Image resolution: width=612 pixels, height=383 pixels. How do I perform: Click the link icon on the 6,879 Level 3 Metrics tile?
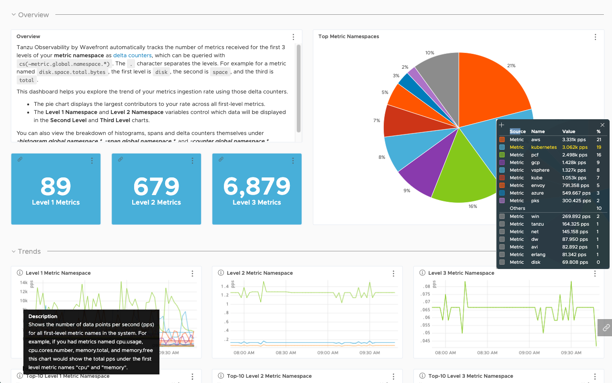point(221,159)
